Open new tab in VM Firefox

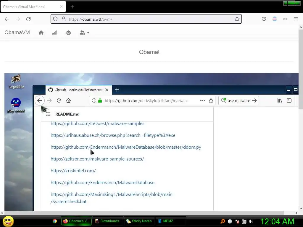[117, 90]
